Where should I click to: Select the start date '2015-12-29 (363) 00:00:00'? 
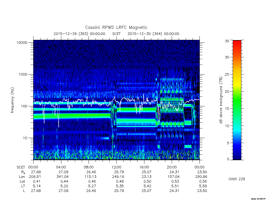(x=79, y=34)
